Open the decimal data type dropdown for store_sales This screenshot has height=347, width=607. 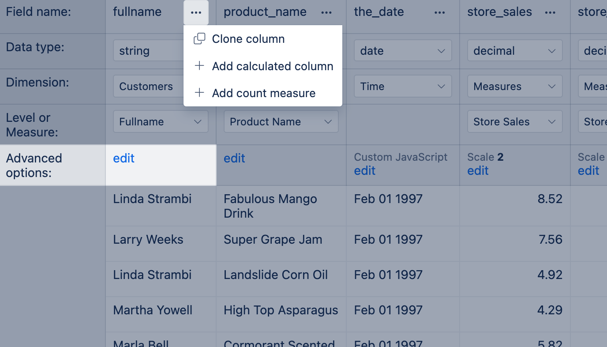point(514,51)
